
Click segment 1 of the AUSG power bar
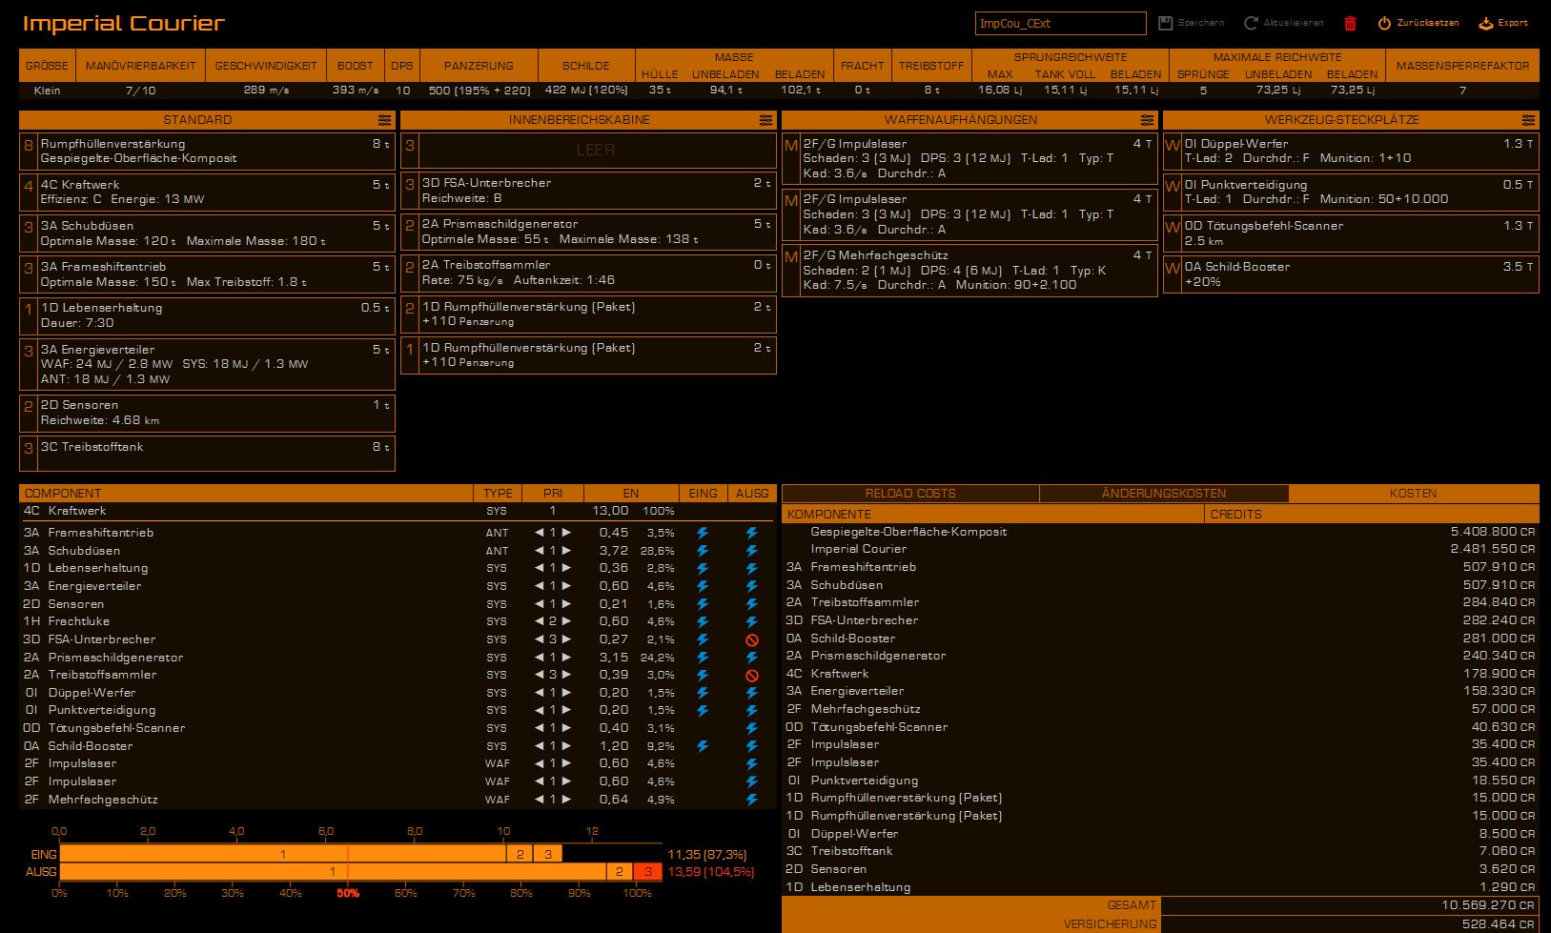[333, 871]
